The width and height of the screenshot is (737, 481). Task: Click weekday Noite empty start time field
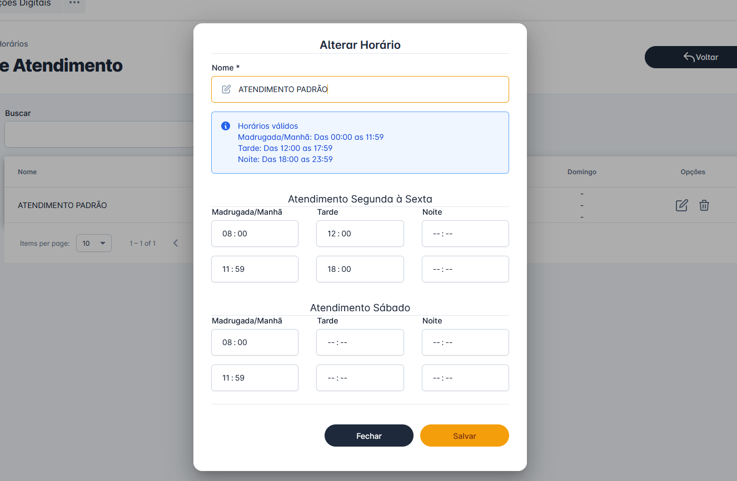pos(465,234)
